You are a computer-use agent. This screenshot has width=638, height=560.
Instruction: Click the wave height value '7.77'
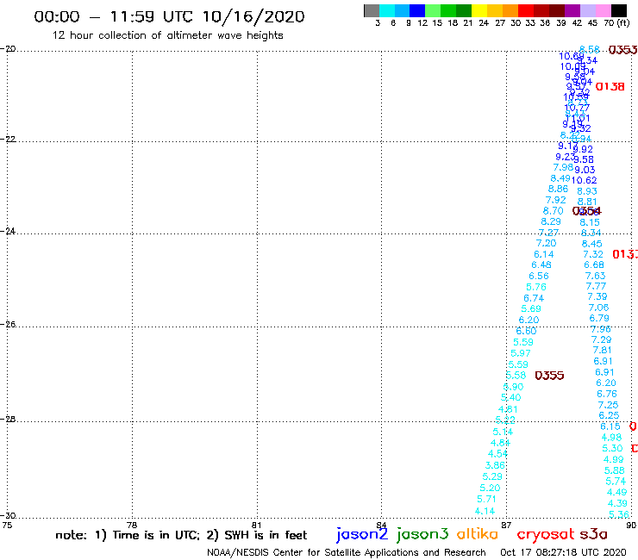(x=596, y=286)
